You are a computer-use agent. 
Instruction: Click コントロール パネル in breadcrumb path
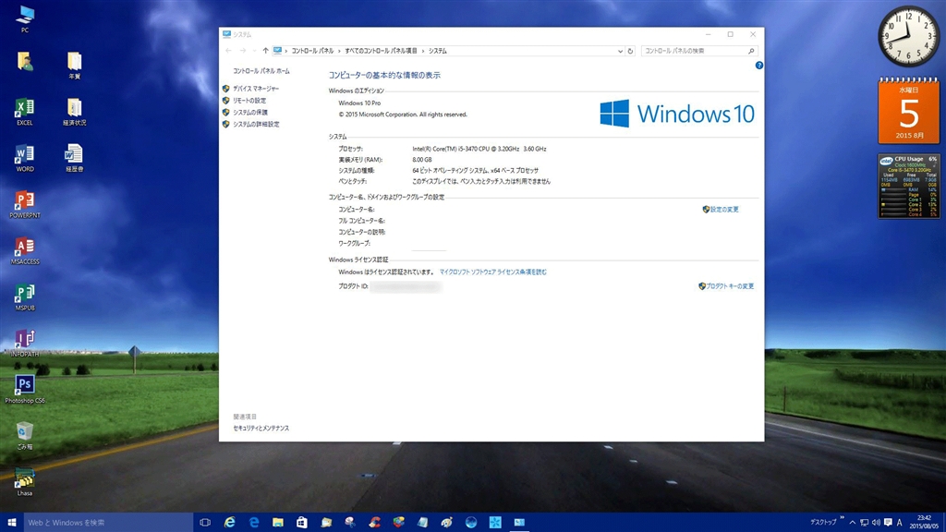coord(311,51)
